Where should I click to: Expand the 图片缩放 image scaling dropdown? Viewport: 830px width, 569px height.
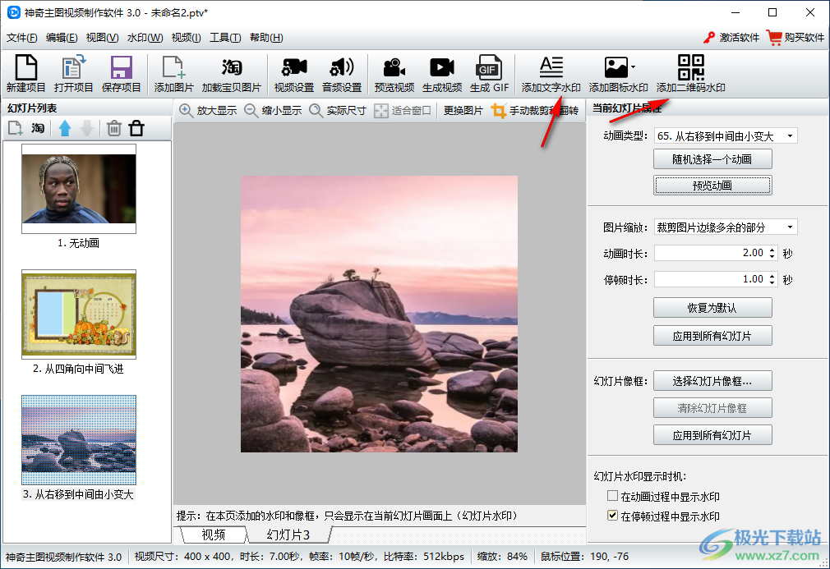(790, 227)
